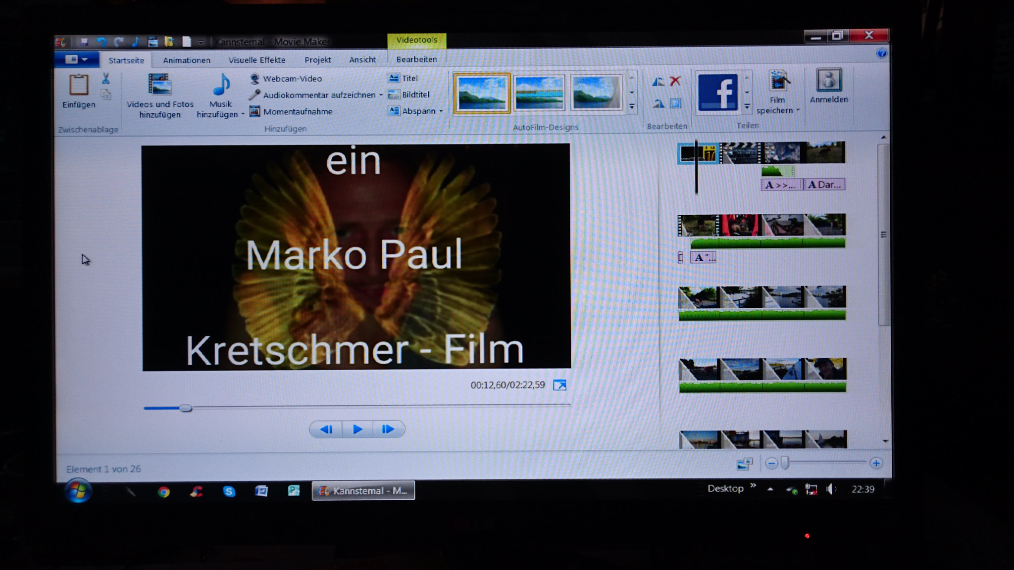This screenshot has height=570, width=1014.
Task: Play the movie preview
Action: pyautogui.click(x=357, y=429)
